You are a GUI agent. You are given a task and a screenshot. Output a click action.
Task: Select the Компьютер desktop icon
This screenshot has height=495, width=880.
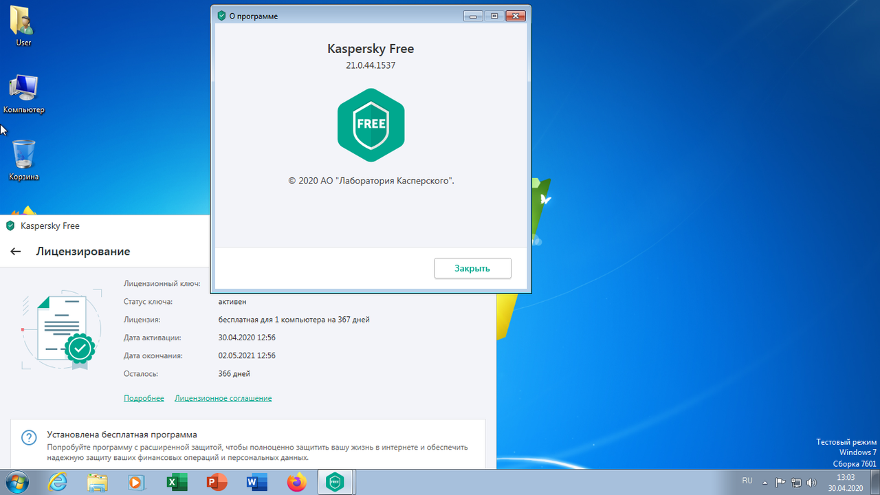(23, 94)
